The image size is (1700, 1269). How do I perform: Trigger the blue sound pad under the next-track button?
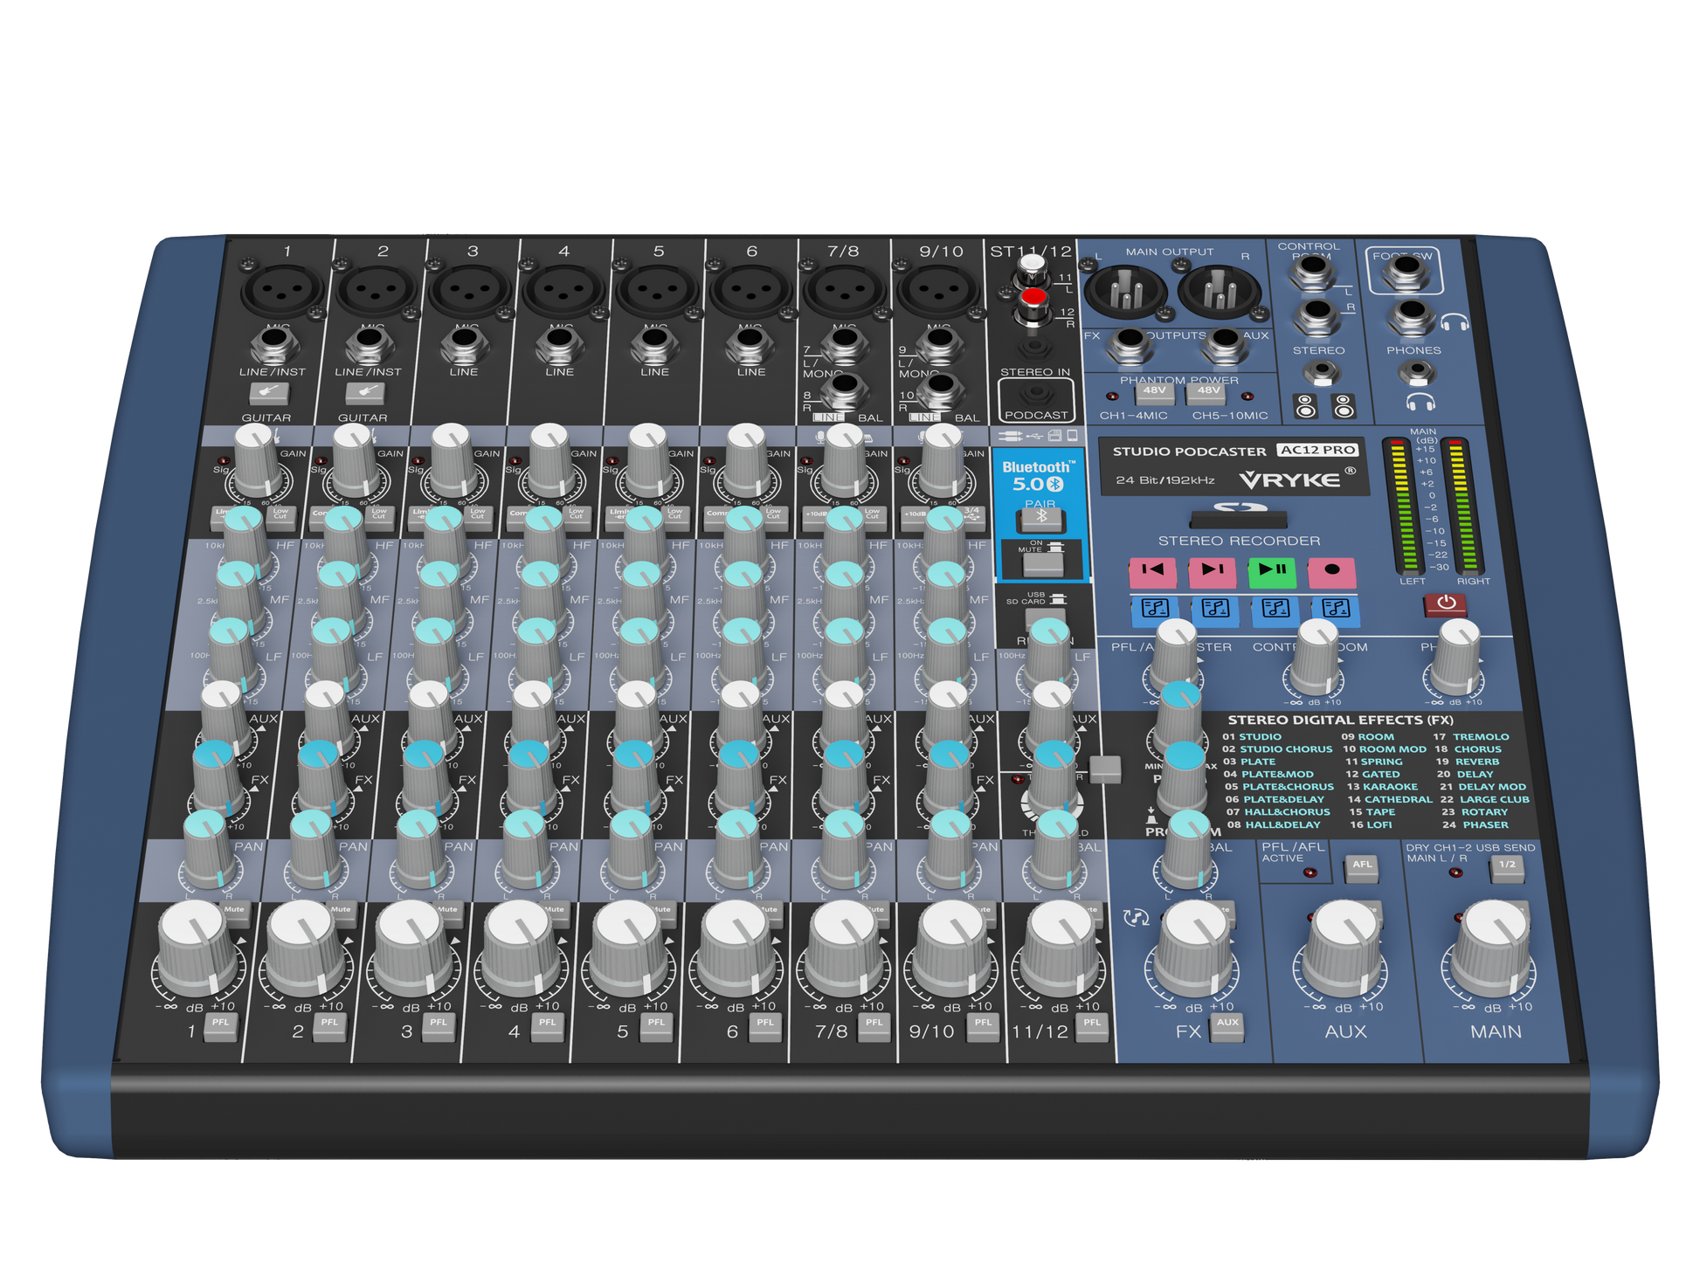(x=1215, y=610)
